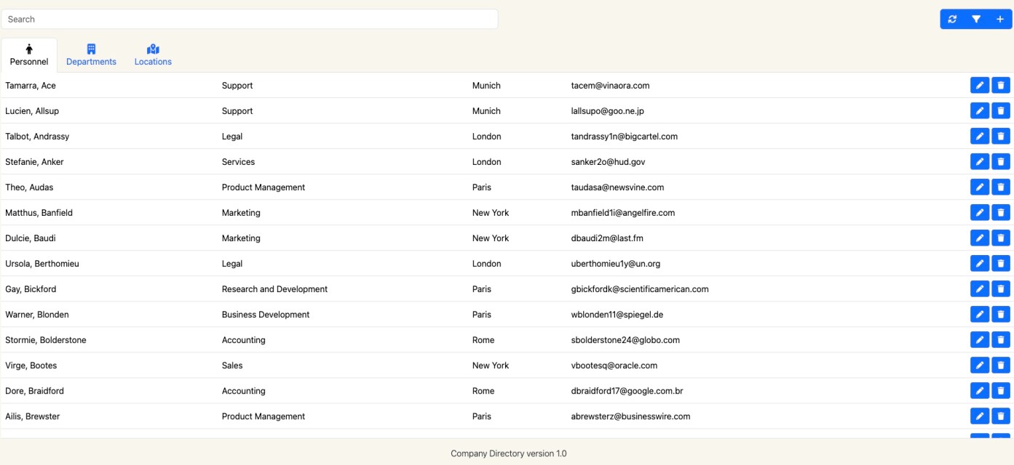Delete Virge, Bootes trash icon
Image resolution: width=1014 pixels, height=465 pixels.
pyautogui.click(x=1001, y=365)
